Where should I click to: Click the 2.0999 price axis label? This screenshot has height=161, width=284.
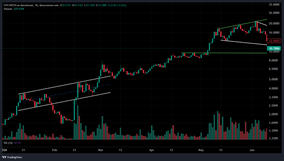273,114
